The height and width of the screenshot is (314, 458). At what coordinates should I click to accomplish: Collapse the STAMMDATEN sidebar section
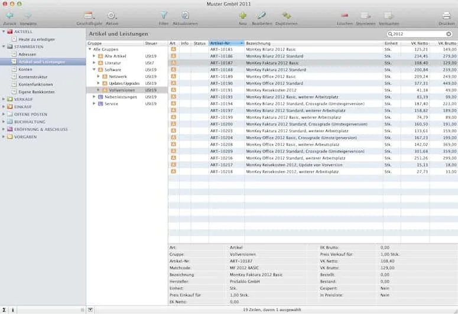[4, 47]
